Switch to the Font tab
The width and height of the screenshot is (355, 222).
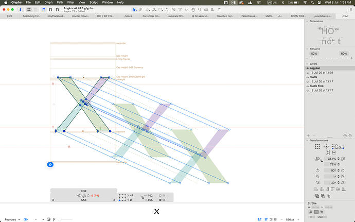coord(9,16)
